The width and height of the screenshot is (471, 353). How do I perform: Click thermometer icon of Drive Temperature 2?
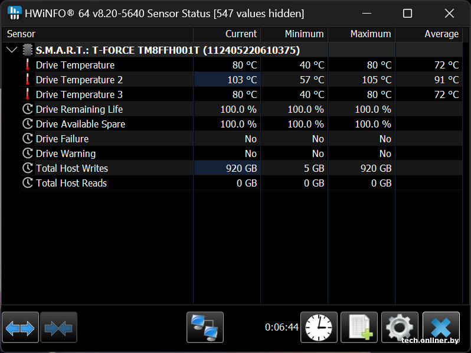pyautogui.click(x=27, y=79)
